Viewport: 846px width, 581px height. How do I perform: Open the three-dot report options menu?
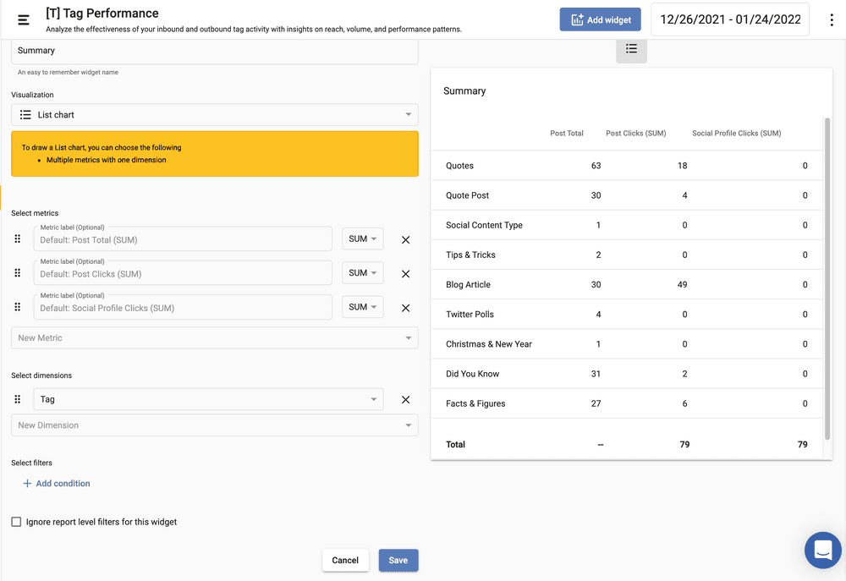(832, 20)
